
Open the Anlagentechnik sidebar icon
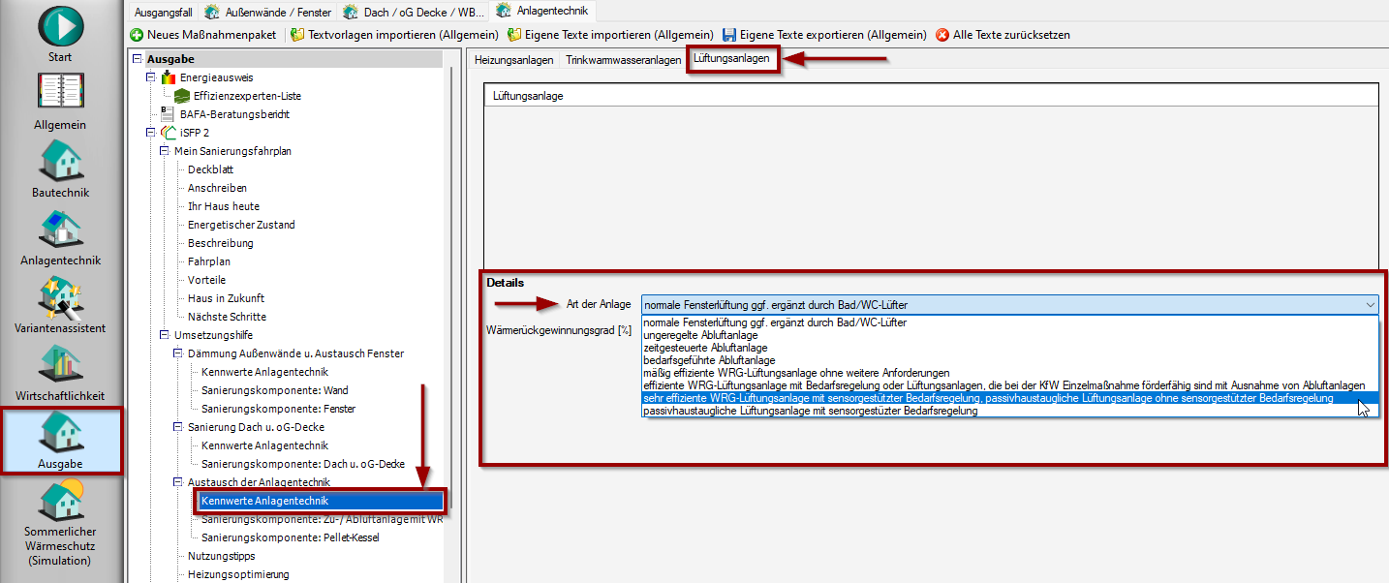(x=60, y=230)
